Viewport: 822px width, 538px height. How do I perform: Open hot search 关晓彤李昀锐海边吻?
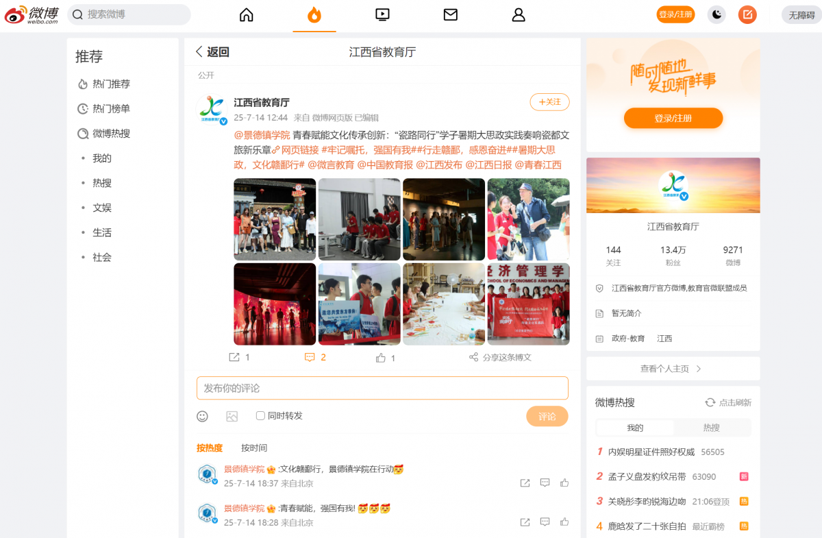(x=647, y=501)
